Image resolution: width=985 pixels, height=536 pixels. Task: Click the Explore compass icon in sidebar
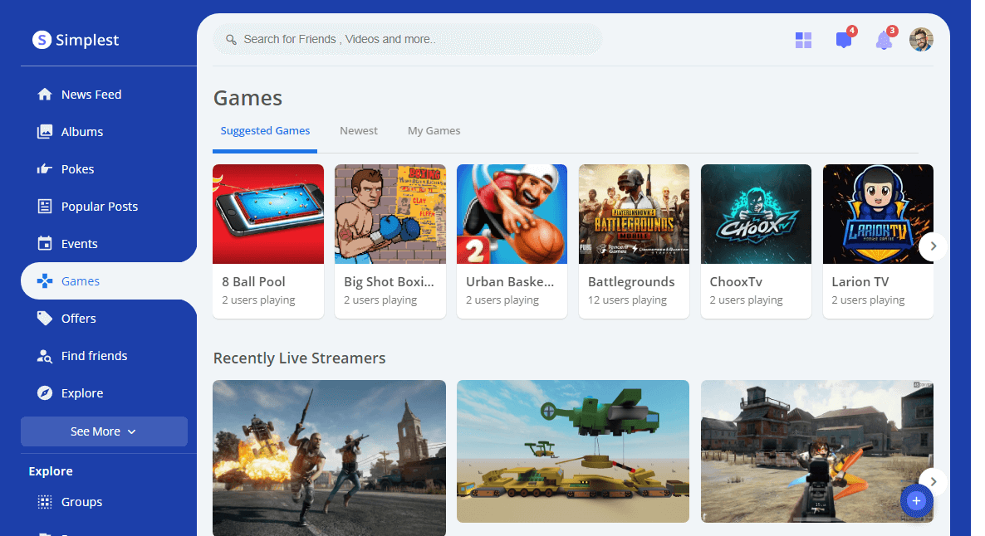click(x=45, y=393)
